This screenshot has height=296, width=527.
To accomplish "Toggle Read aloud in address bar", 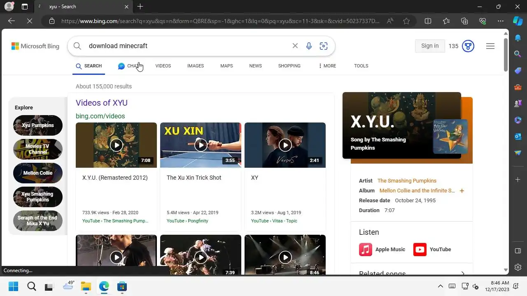I will [x=390, y=21].
